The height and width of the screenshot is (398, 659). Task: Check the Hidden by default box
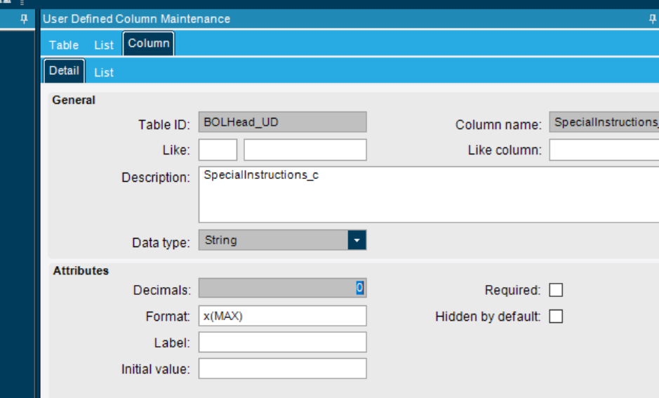pos(556,316)
